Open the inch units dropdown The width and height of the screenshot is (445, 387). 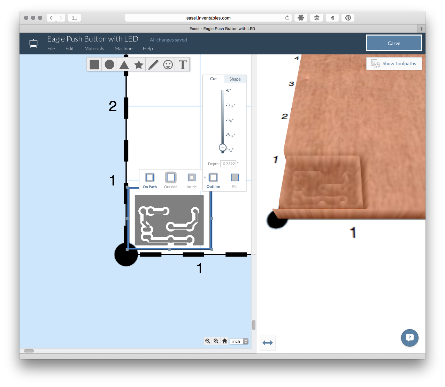point(239,341)
